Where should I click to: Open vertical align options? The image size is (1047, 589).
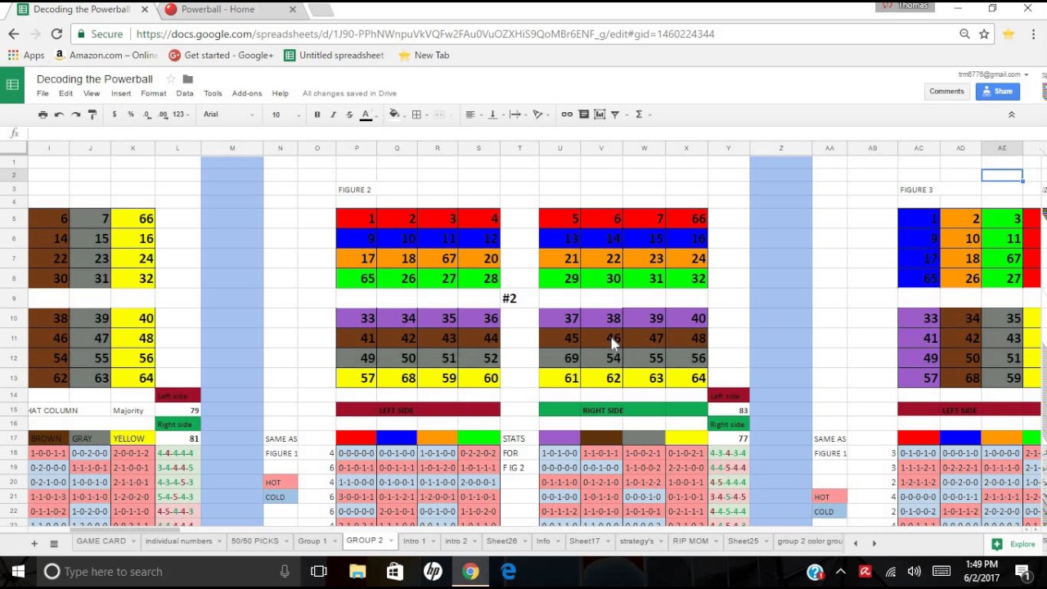(492, 115)
